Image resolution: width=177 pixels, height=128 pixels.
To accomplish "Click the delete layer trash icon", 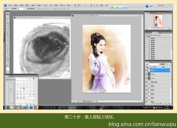I will coord(169,103).
